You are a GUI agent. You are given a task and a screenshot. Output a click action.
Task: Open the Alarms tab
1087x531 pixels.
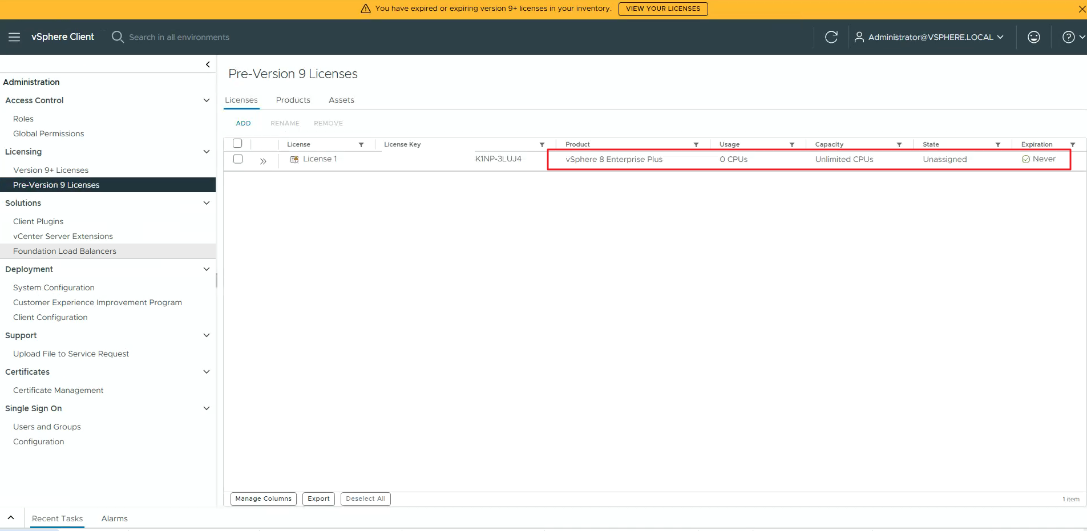coord(115,518)
